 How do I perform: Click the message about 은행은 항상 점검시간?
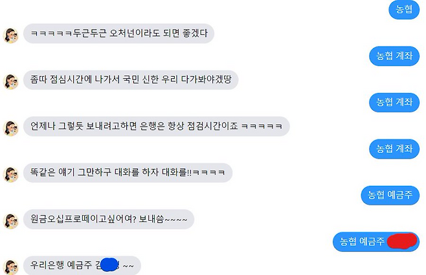coord(157,127)
